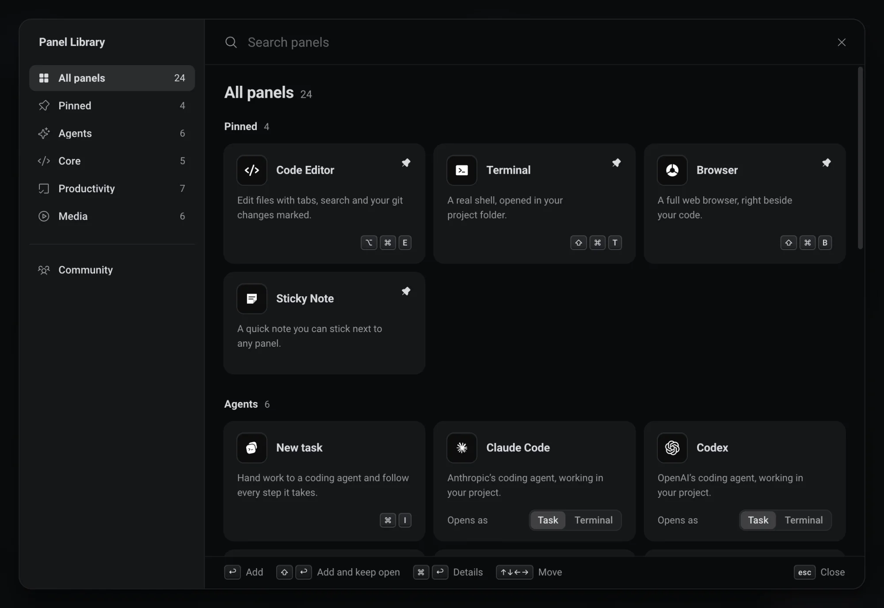This screenshot has height=608, width=884.
Task: Open the Community section
Action: pos(112,270)
